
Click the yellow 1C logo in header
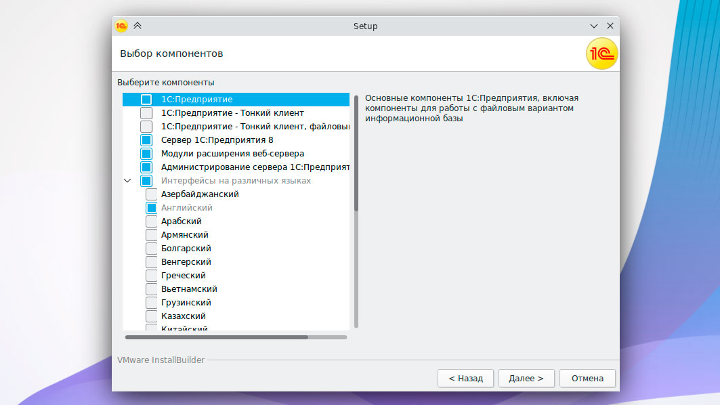pos(601,54)
